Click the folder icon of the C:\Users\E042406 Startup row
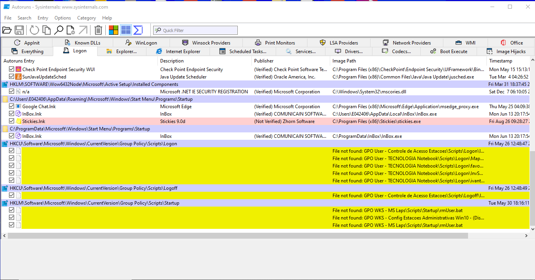The image size is (535, 280). [x=5, y=99]
